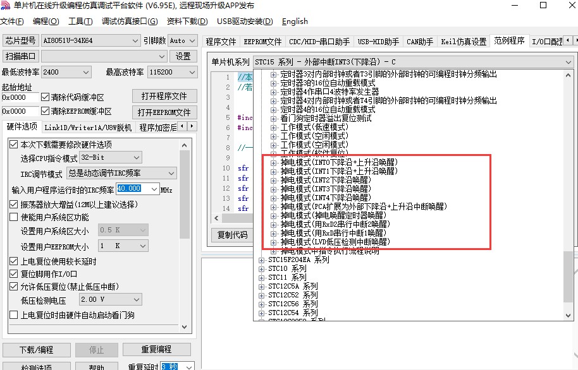The image size is (578, 370).
Task: Toggle 上电复位使用较长延时 checkbox
Action: [x=14, y=261]
